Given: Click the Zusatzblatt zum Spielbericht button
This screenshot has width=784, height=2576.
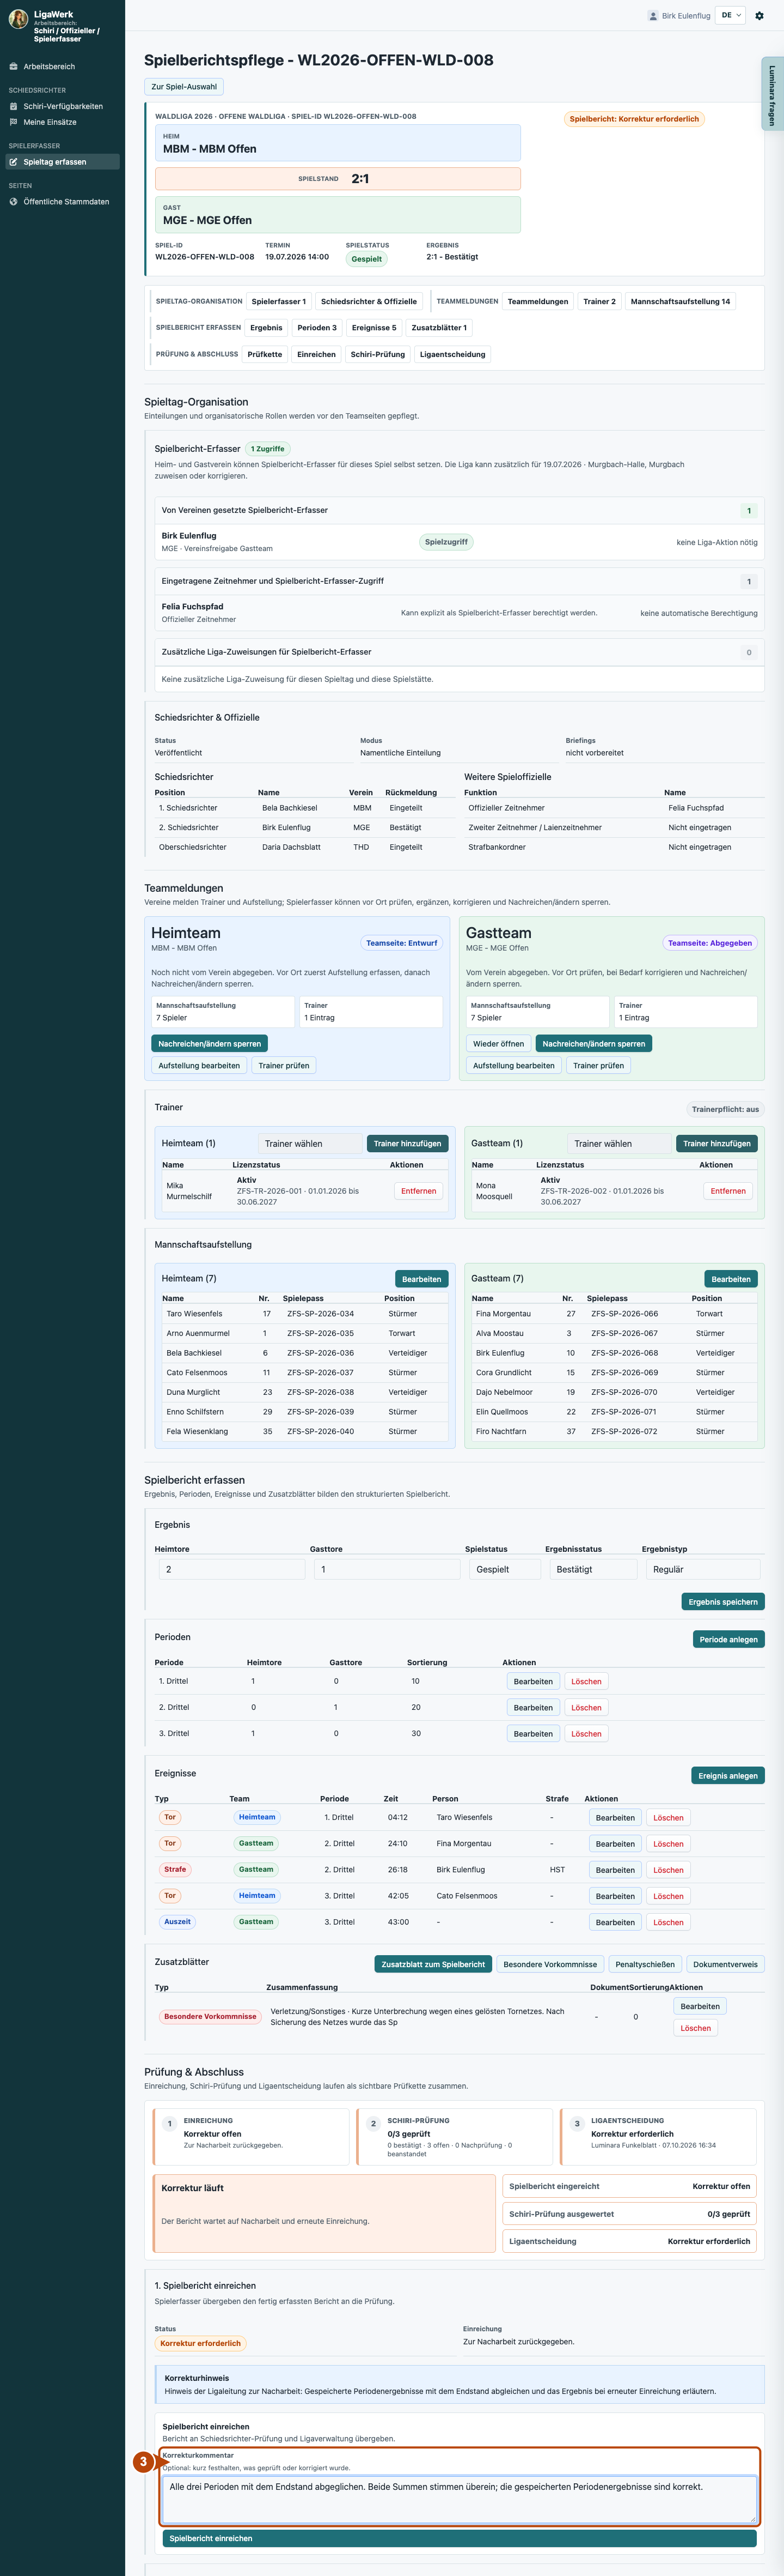Looking at the screenshot, I should click(x=433, y=1964).
